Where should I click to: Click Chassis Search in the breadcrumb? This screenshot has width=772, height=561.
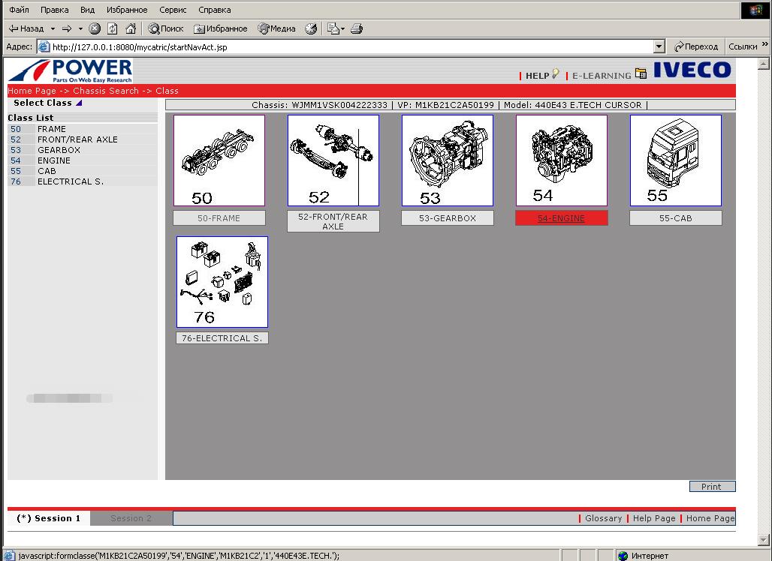(106, 91)
